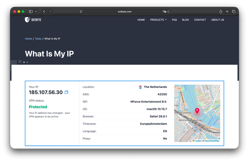Expand the PRODUCTS dropdown menu

(158, 20)
